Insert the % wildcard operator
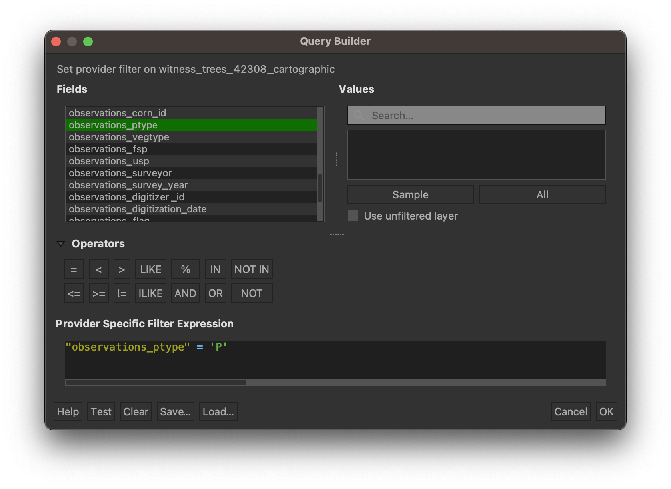Viewport: 671px width, 489px height. pos(185,269)
